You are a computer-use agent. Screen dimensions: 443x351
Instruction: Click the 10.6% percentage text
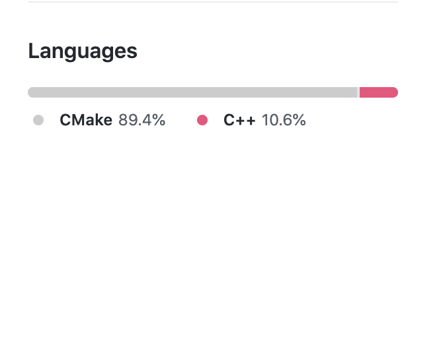point(284,120)
